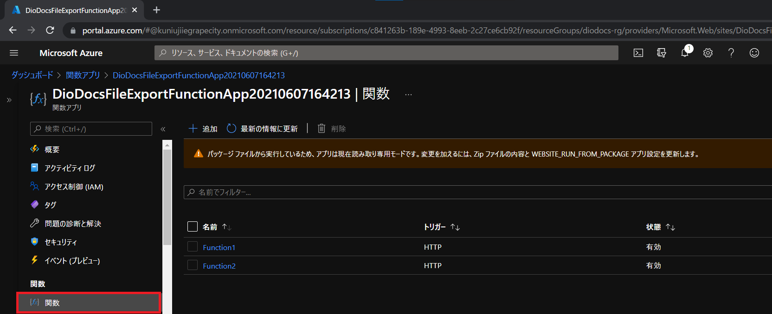The width and height of the screenshot is (772, 314).
Task: Go forward with the browser forward arrow
Action: coord(31,30)
